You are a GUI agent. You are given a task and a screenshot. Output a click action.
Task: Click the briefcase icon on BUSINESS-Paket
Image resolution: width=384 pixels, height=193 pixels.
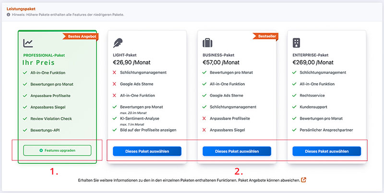tap(207, 43)
